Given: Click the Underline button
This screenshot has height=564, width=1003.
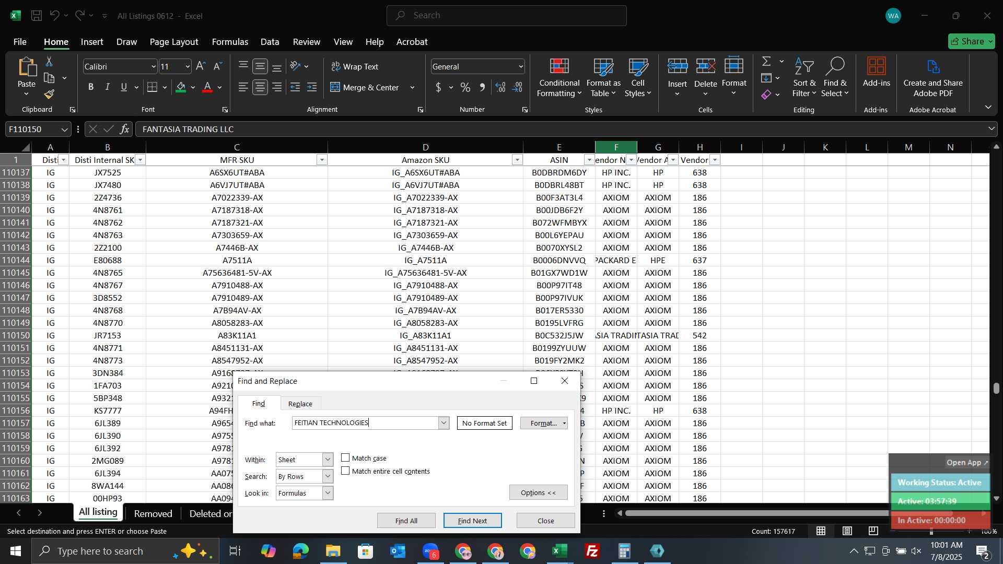Looking at the screenshot, I should click(x=124, y=87).
